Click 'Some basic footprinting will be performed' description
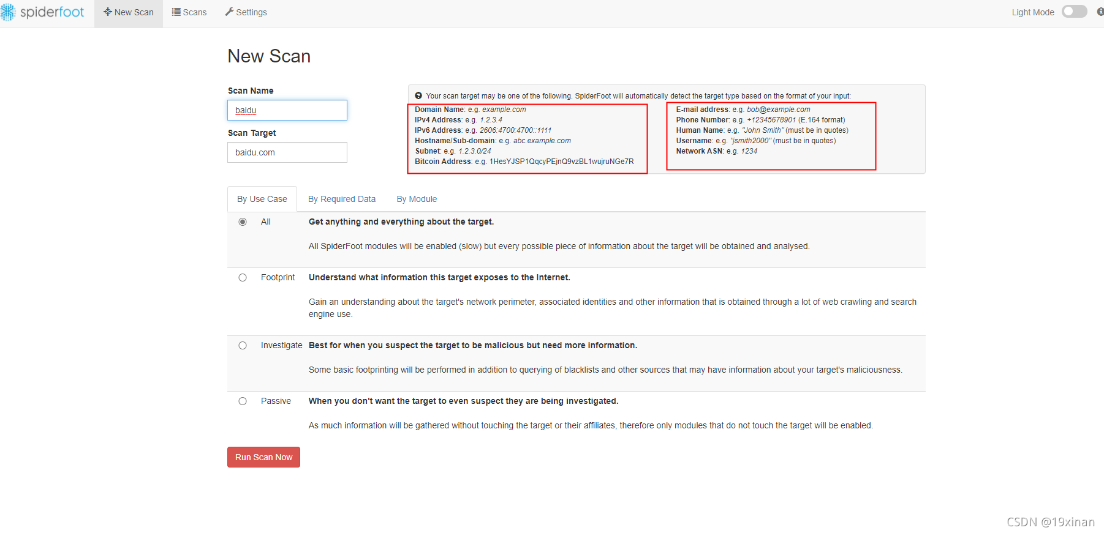 pos(605,370)
